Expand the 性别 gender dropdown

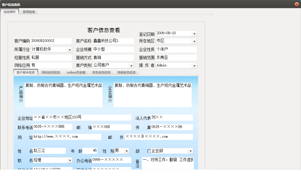click(x=126, y=151)
